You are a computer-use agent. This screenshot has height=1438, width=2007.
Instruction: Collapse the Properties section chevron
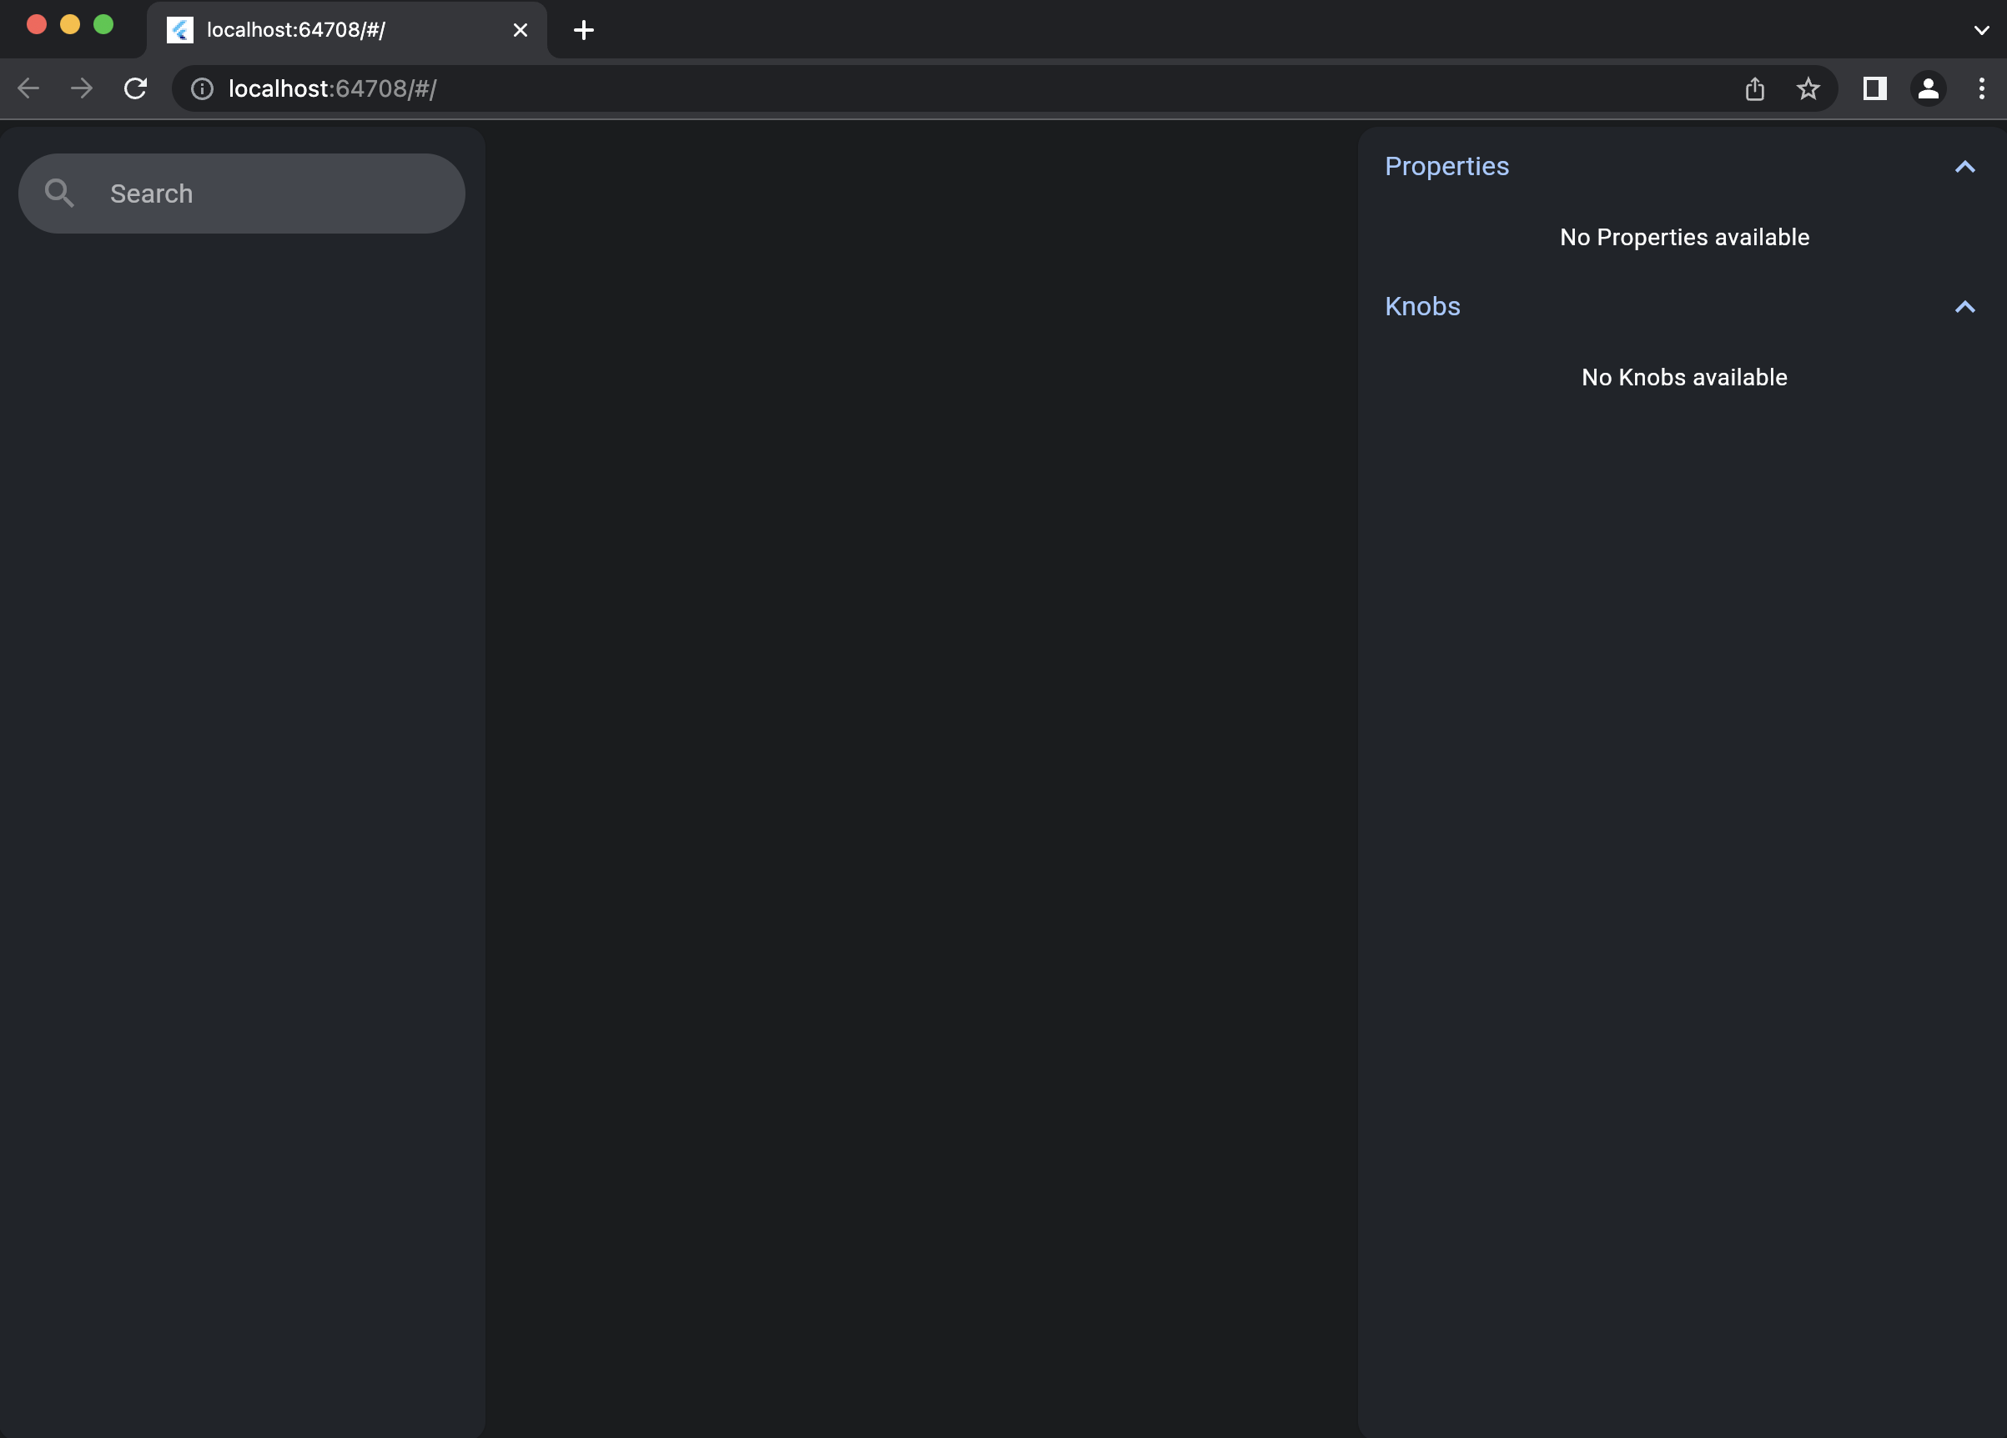pyautogui.click(x=1964, y=166)
